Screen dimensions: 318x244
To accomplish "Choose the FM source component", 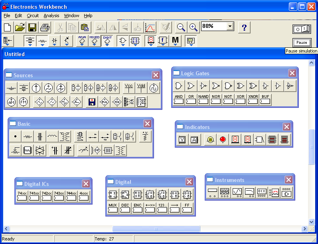I will 24,102.
